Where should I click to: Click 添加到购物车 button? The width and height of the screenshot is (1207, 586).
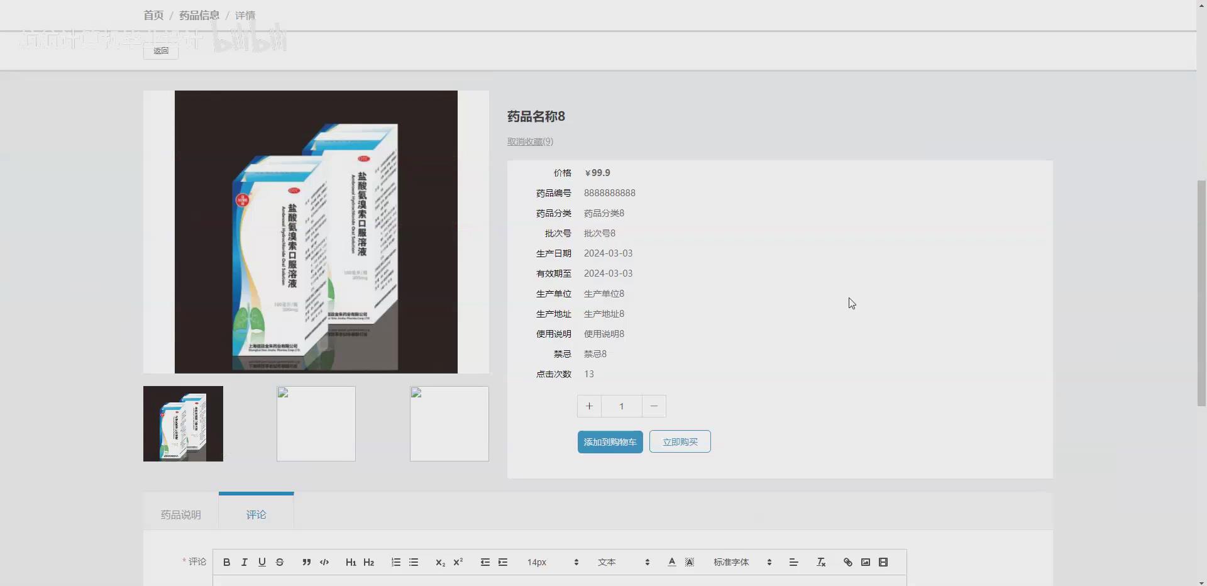(610, 442)
